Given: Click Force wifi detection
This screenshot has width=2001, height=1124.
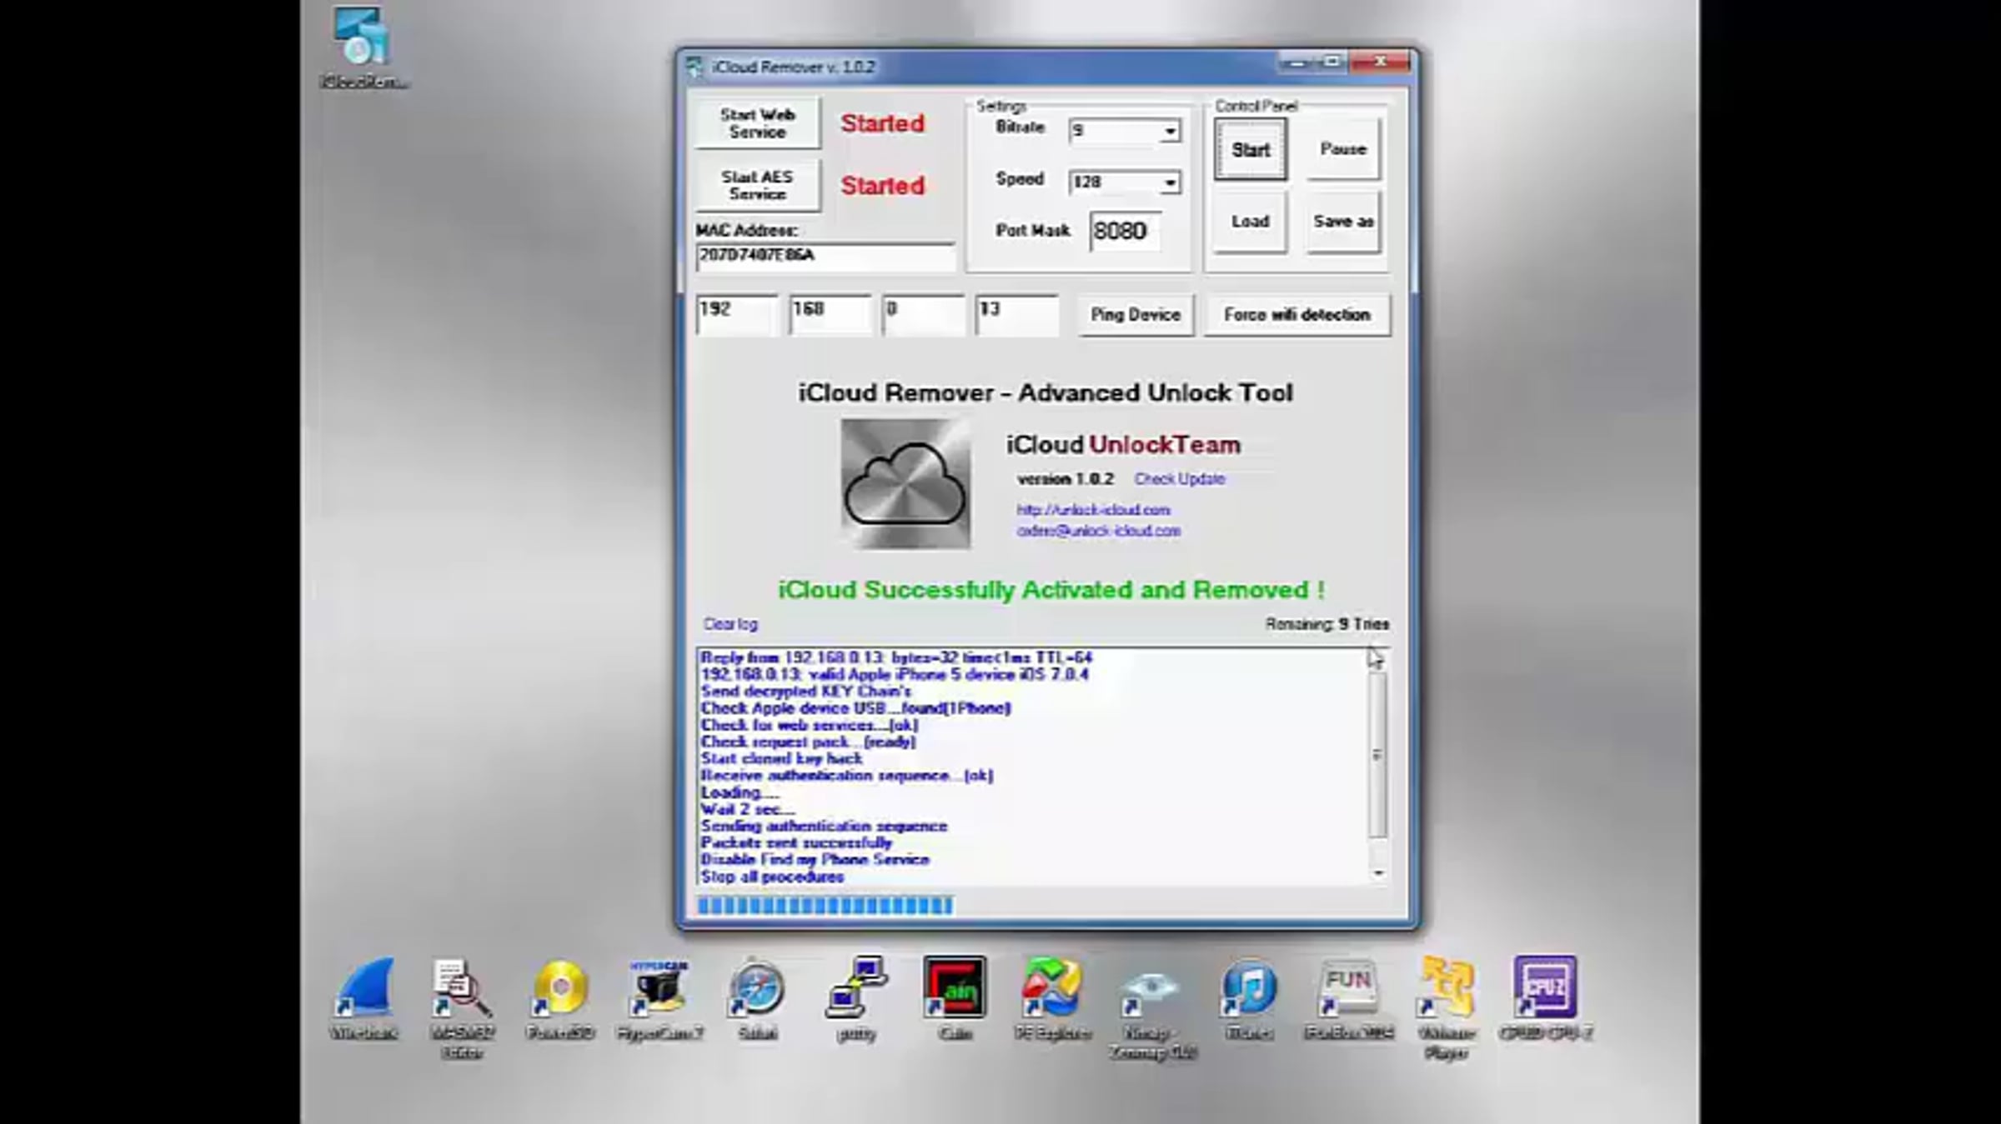Looking at the screenshot, I should point(1297,315).
